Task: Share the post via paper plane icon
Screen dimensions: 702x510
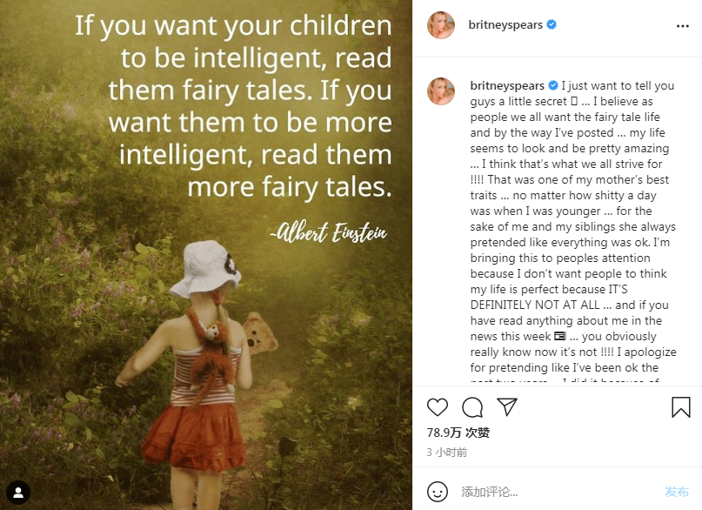Action: click(x=507, y=407)
